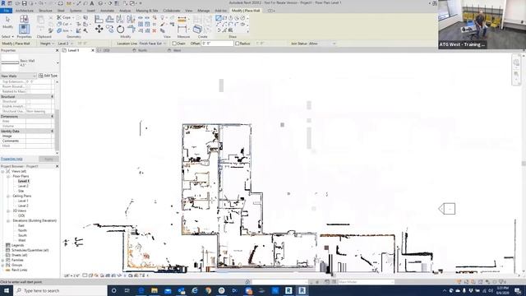Click the Cut geometry tool
The height and width of the screenshot is (296, 526).
coord(63,24)
